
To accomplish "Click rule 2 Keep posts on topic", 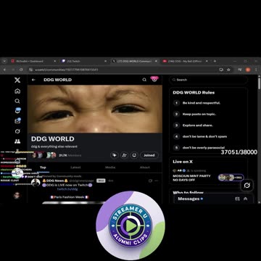I will [199, 114].
